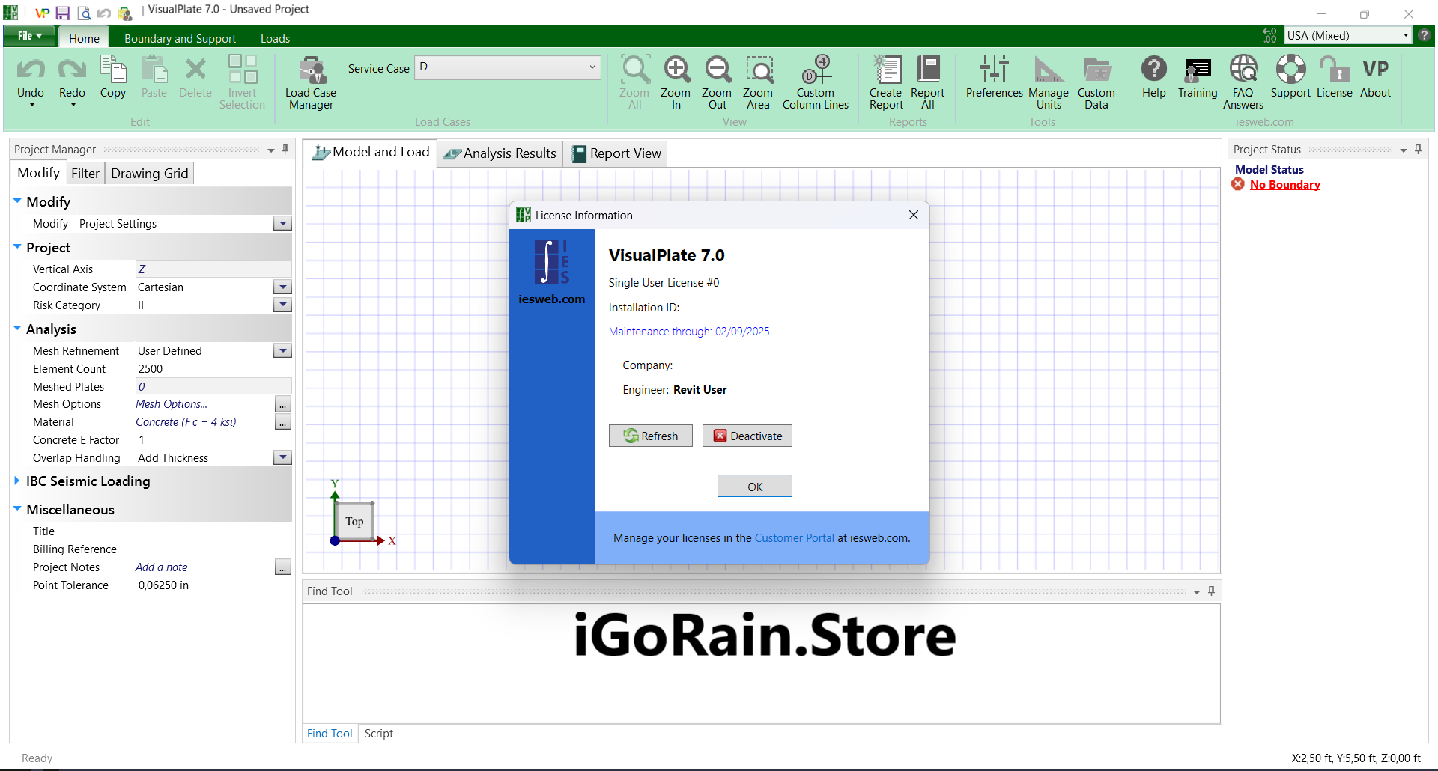
Task: Pin the Project Status panel
Action: (1418, 150)
